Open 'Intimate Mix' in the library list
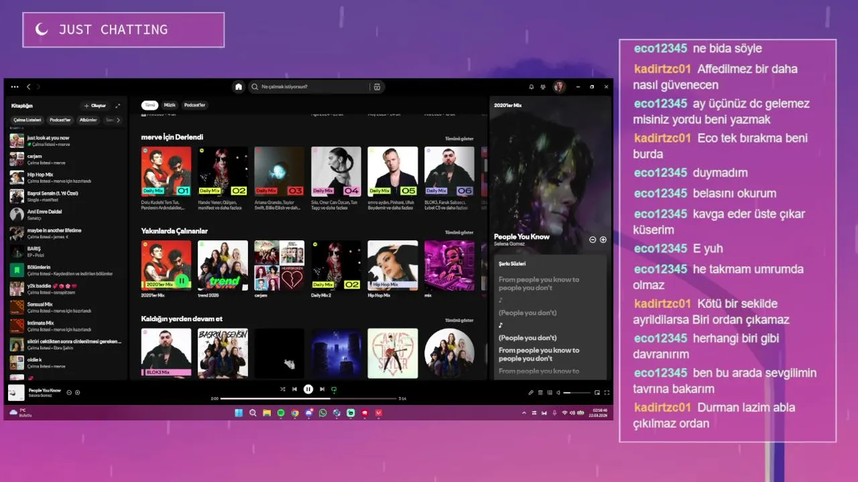 (66, 326)
